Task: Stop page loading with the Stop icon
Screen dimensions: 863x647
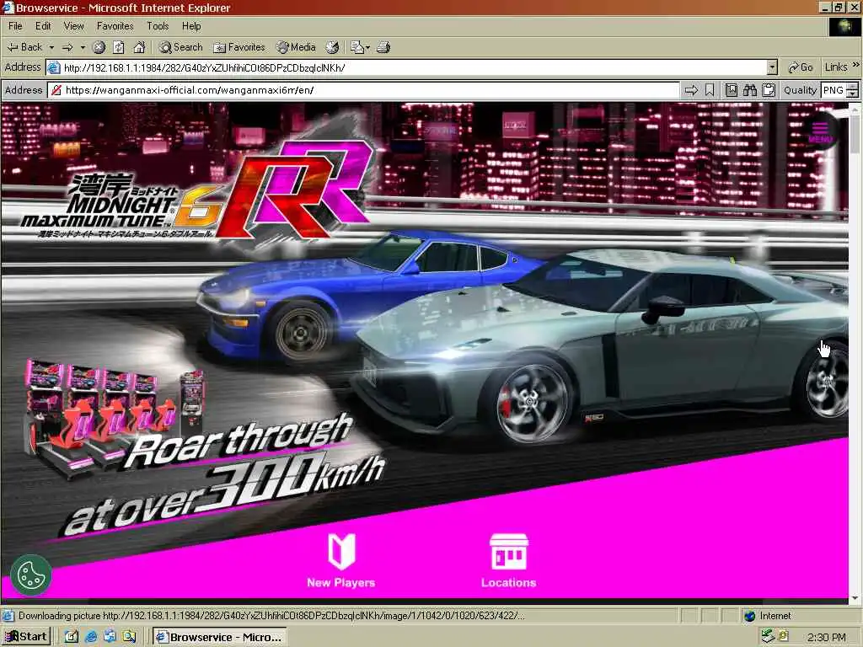Action: [x=99, y=47]
